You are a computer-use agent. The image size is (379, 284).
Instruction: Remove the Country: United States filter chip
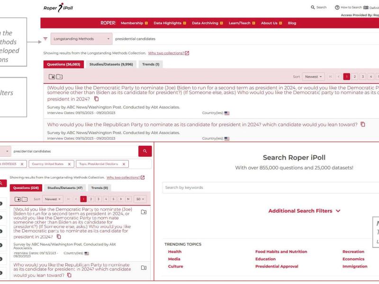69,164
